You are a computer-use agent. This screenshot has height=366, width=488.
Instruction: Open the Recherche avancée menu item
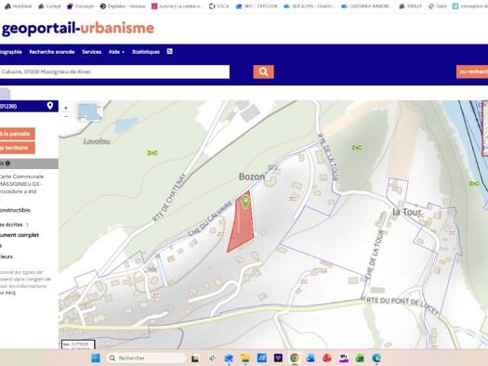coord(52,52)
